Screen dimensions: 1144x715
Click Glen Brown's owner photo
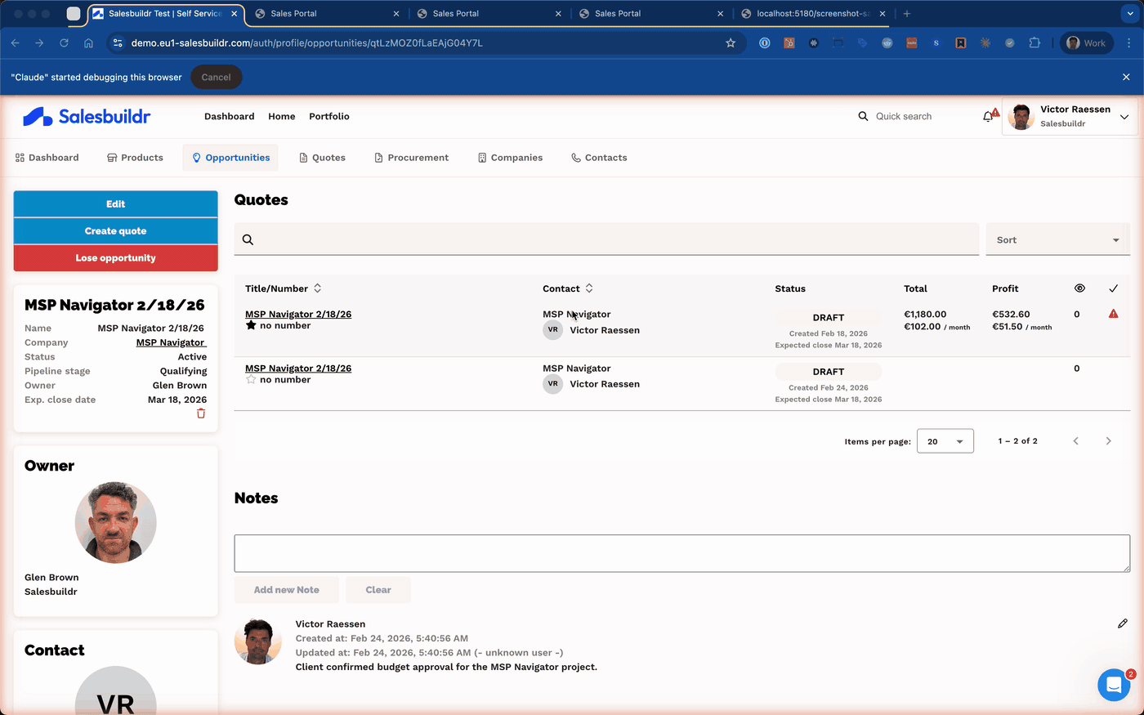[x=116, y=523]
